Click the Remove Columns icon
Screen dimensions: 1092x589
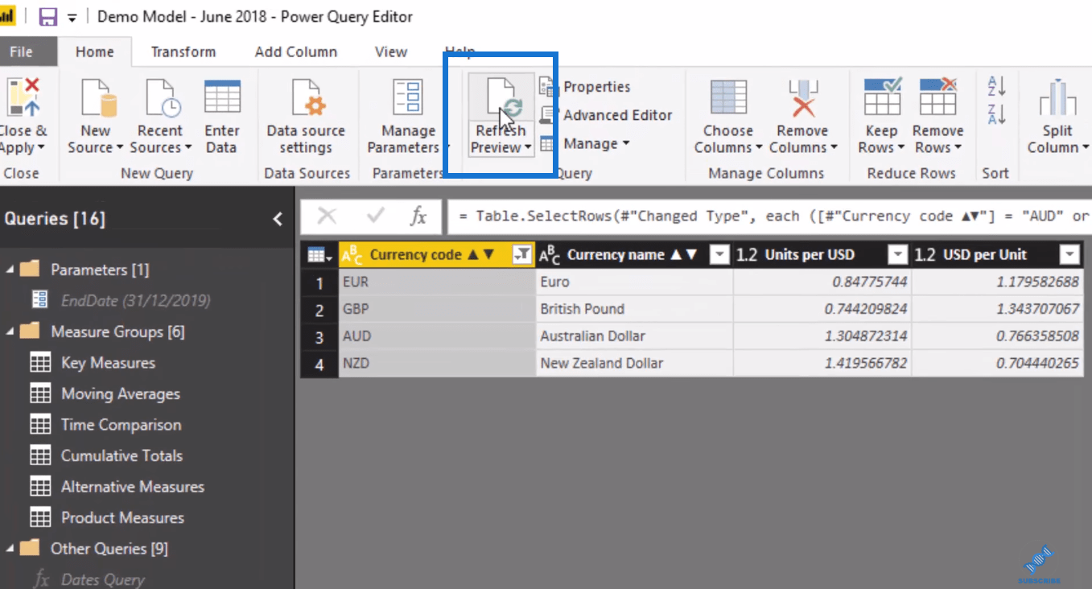pyautogui.click(x=802, y=98)
